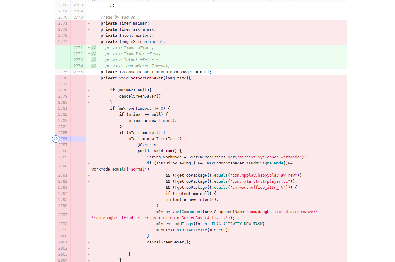
Task: Click 'FLAG_ACTIVITY_NEW_TASK' constant
Action: [237, 224]
